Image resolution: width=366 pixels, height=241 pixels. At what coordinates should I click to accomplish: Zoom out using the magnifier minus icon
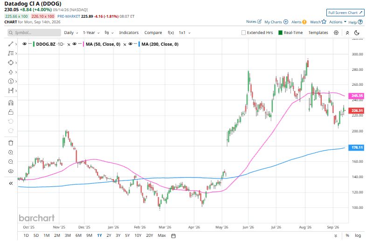11,162
